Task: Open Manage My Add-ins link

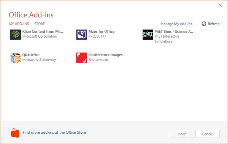Action: click(176, 24)
